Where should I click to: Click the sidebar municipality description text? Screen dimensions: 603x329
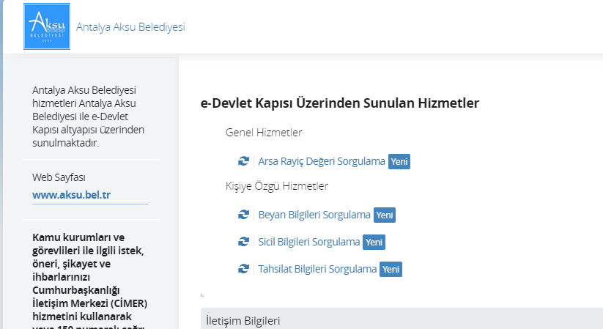pyautogui.click(x=89, y=117)
